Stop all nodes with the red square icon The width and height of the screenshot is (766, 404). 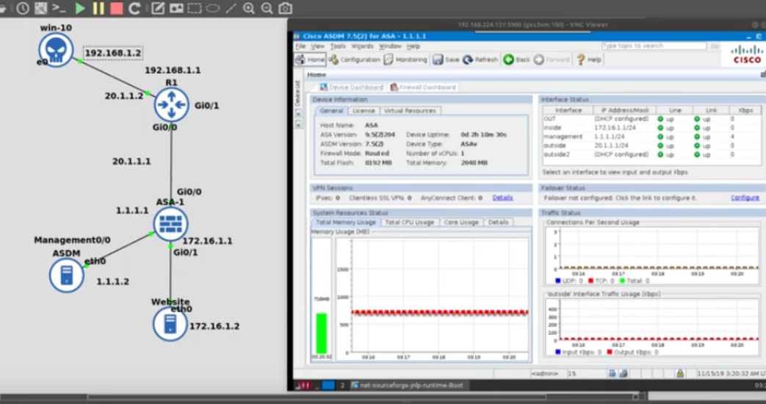[x=116, y=9]
